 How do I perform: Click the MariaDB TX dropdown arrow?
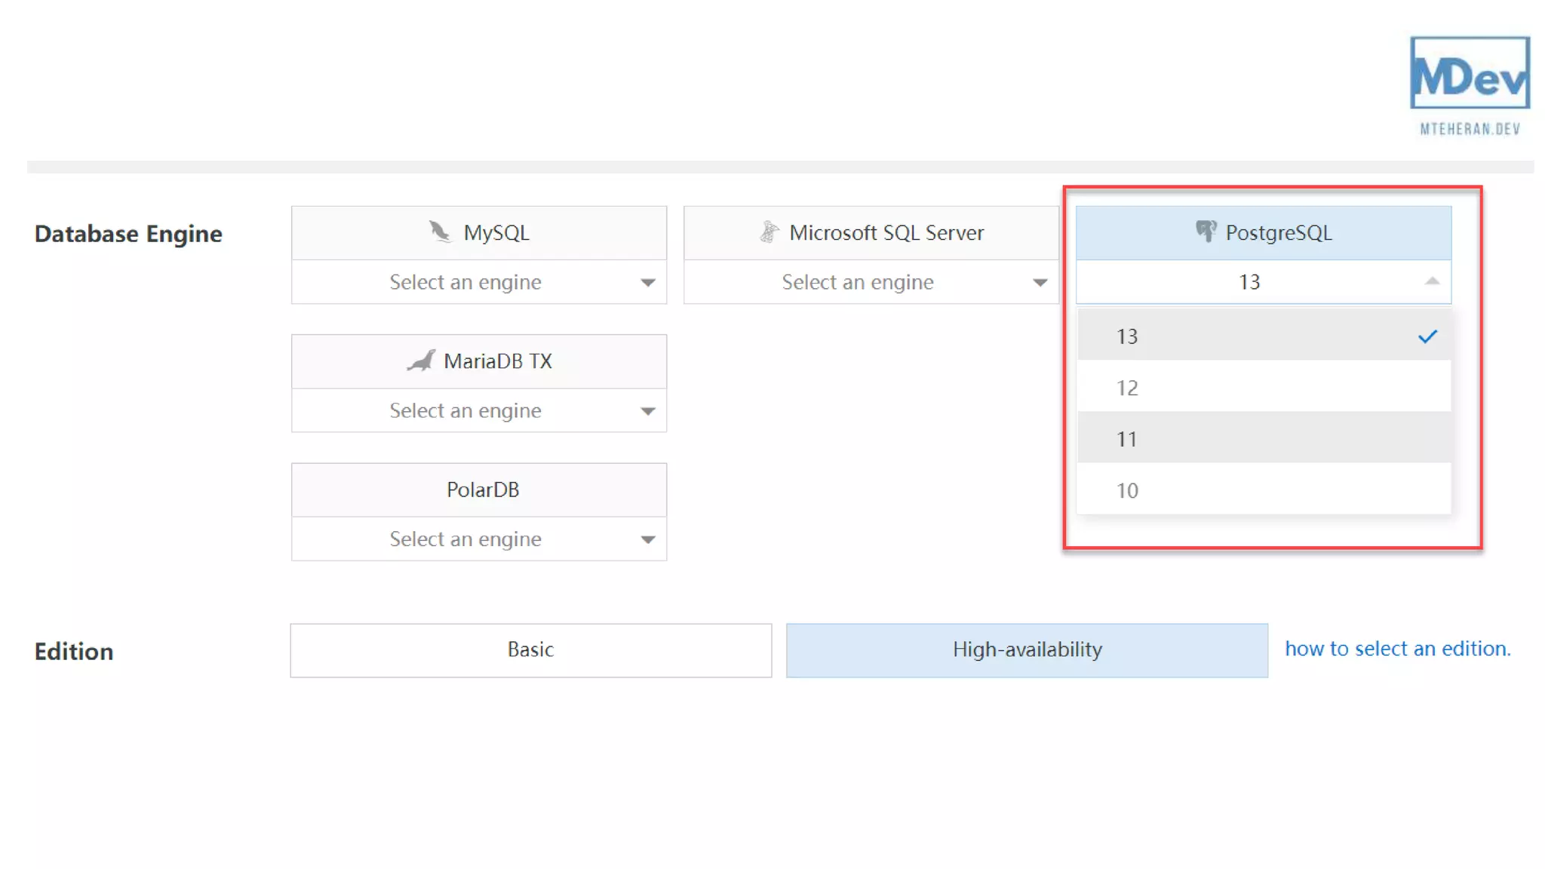pyautogui.click(x=647, y=411)
